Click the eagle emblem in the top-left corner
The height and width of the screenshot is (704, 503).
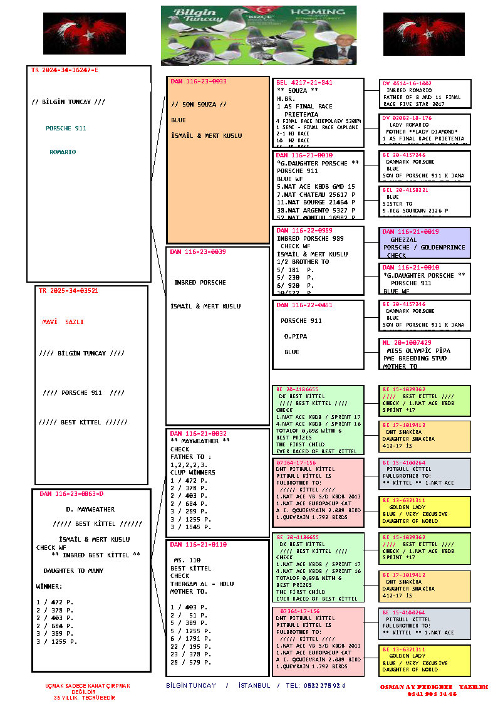(x=84, y=33)
